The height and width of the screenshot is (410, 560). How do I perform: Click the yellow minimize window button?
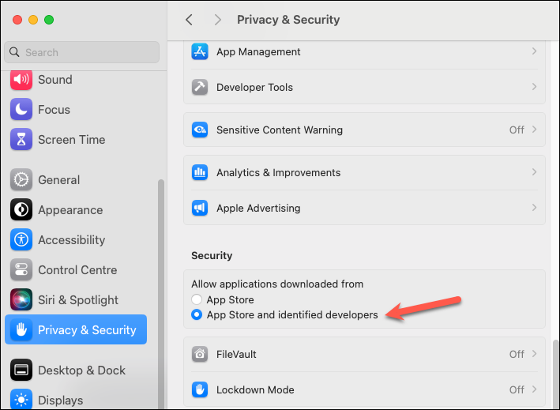(33, 20)
